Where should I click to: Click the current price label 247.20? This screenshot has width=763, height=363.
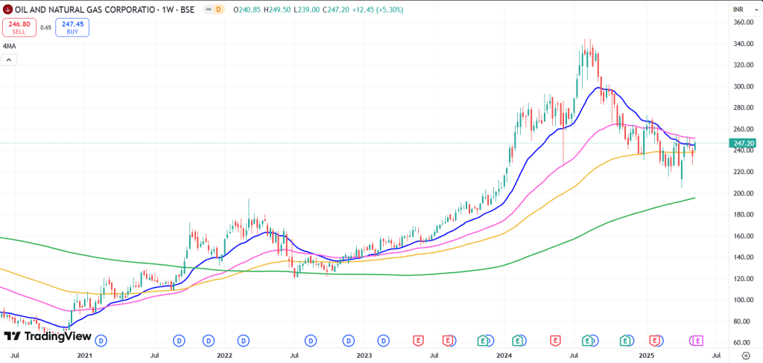tap(741, 143)
